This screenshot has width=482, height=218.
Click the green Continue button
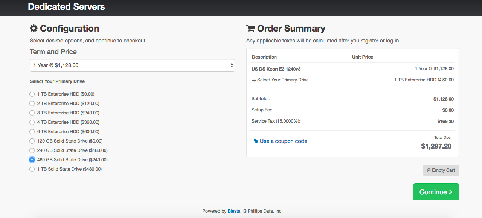point(436,192)
